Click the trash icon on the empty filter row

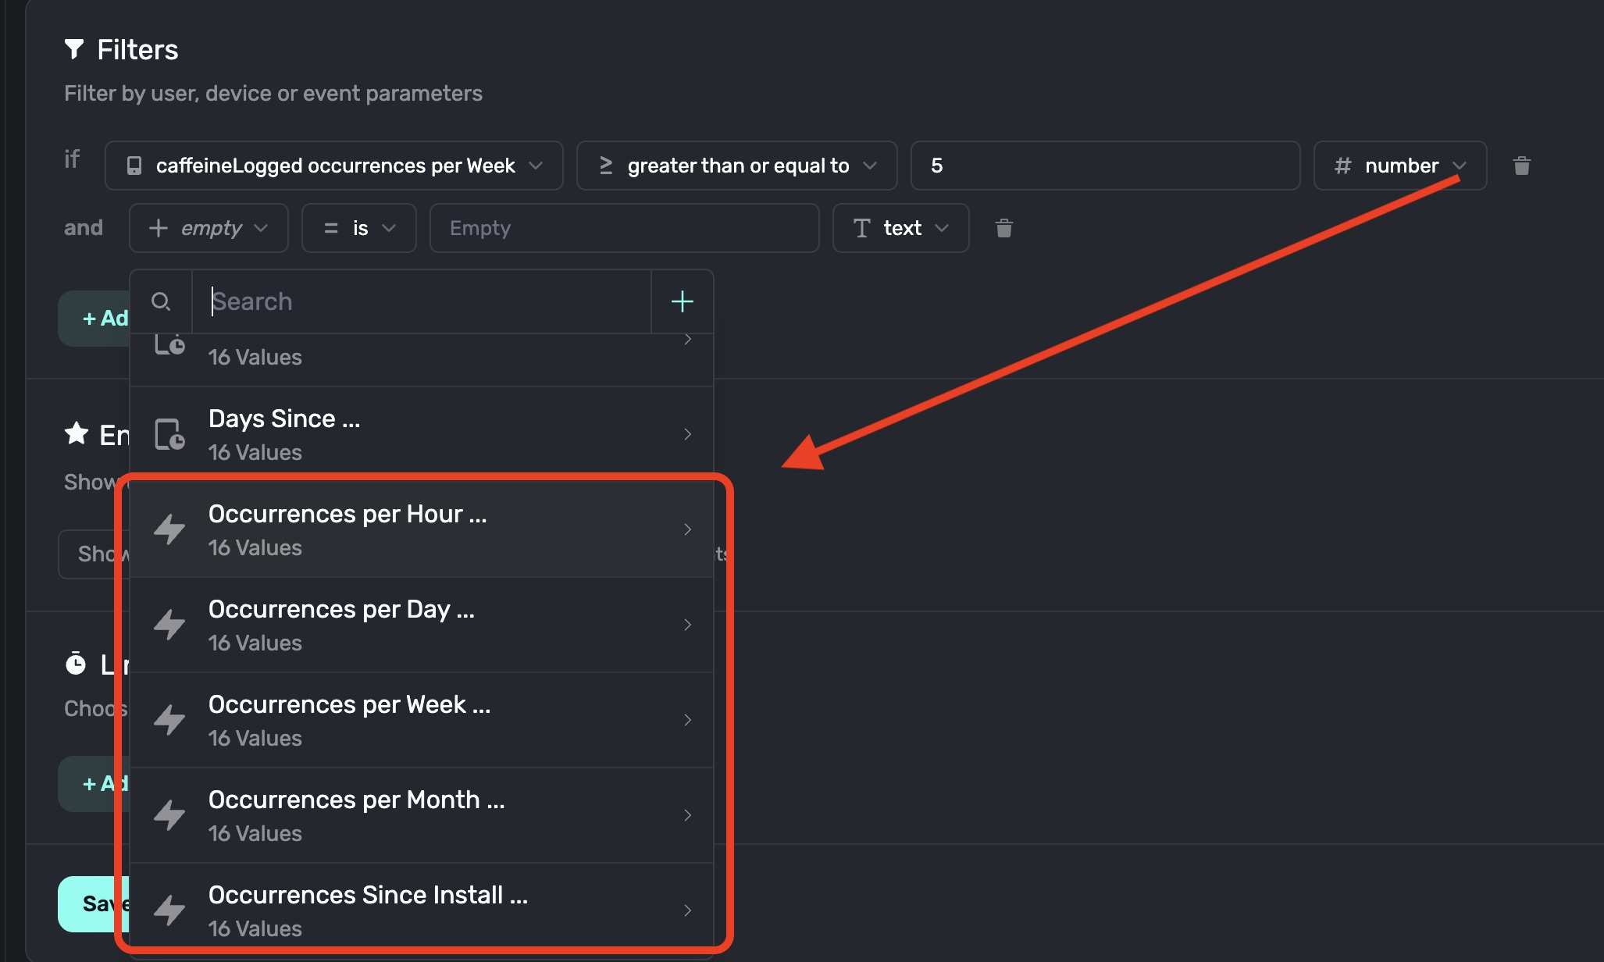(1004, 228)
